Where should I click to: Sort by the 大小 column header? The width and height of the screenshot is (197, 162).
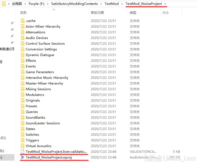165,13
